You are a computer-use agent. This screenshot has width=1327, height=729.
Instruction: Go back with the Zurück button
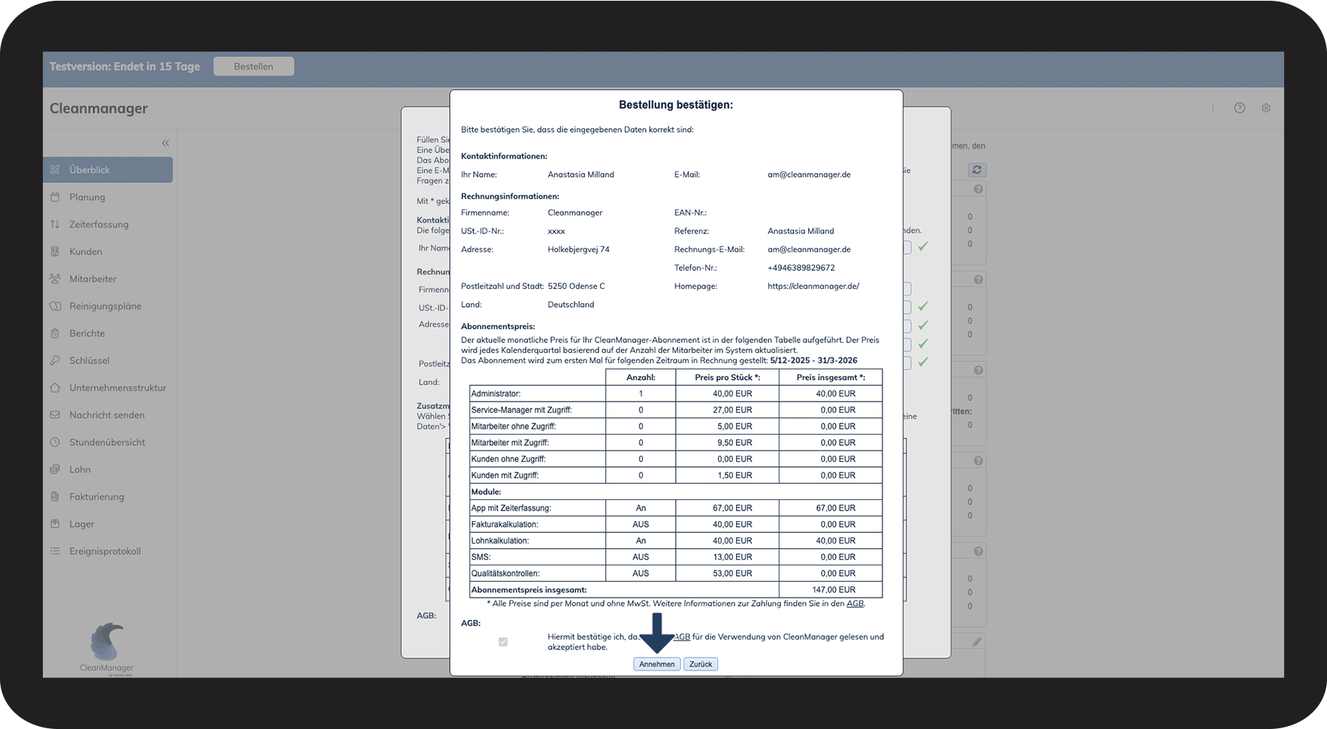(x=701, y=664)
